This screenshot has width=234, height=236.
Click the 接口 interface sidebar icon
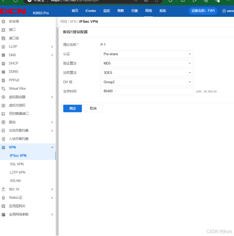tap(3, 30)
